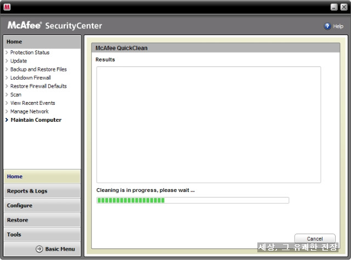The height and width of the screenshot is (260, 351).
Task: Open the Restore menu
Action: (42, 220)
